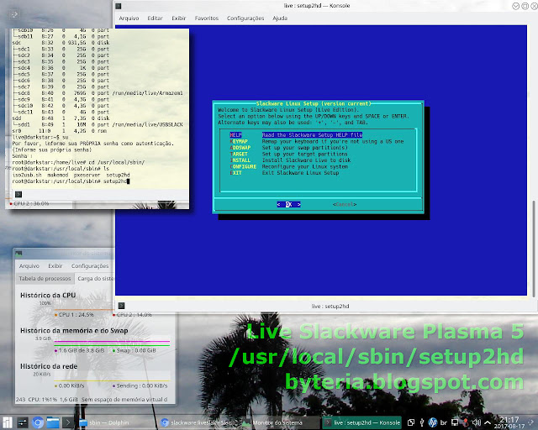The width and height of the screenshot is (538, 430).
Task: Open the volume speaker tray icon
Action: (477, 422)
